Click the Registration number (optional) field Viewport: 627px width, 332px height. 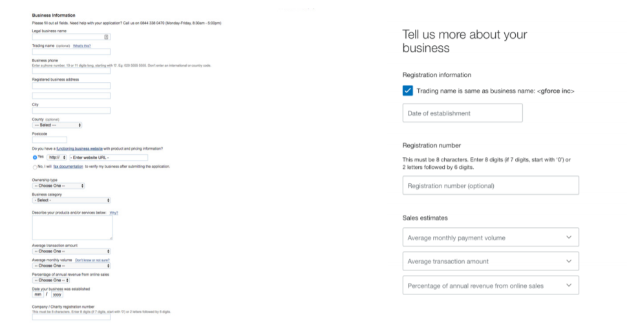pyautogui.click(x=490, y=186)
